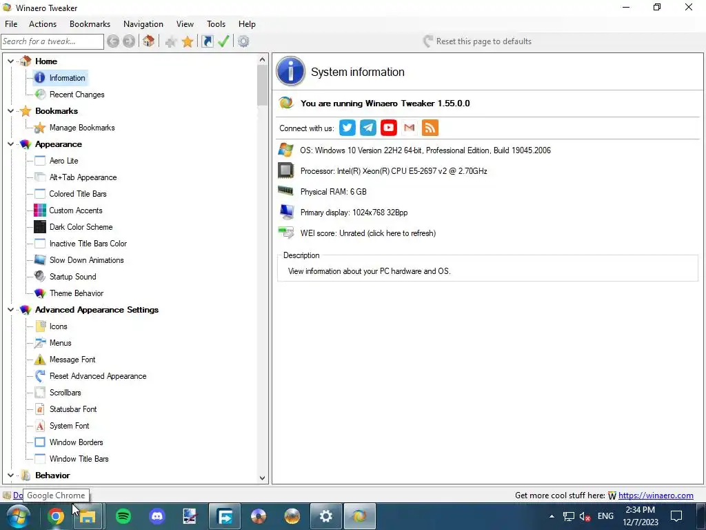Click the Startup Sound speaker icon
Image resolution: width=706 pixels, height=530 pixels.
click(40, 277)
